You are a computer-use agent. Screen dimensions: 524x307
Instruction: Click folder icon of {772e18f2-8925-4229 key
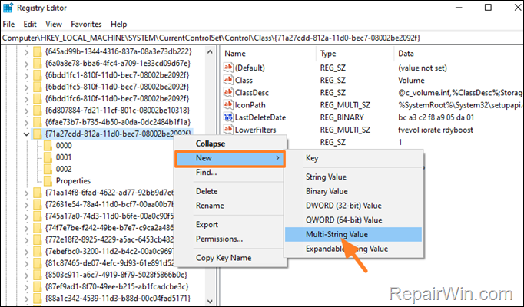(x=38, y=239)
